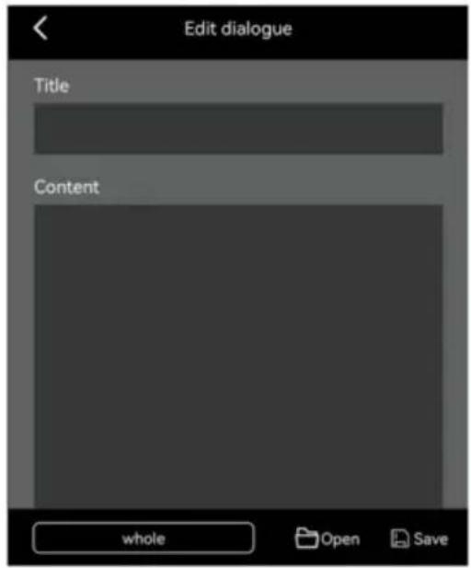
Task: Focus the Title input field
Action: (x=238, y=129)
